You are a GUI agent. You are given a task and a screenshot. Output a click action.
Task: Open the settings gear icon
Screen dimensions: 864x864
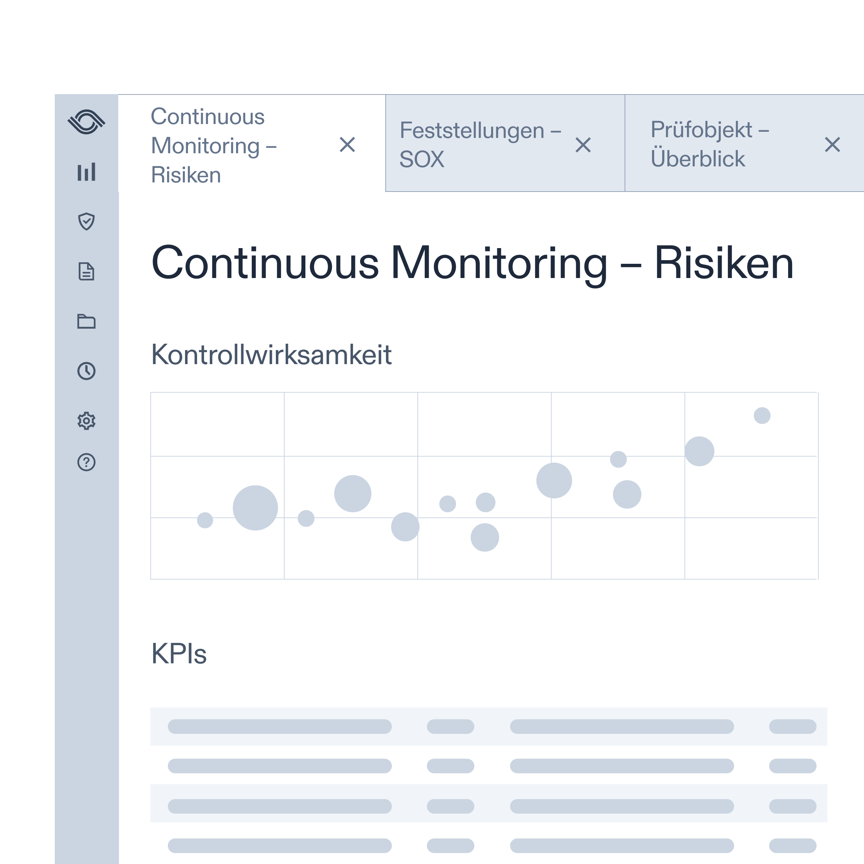pos(88,420)
